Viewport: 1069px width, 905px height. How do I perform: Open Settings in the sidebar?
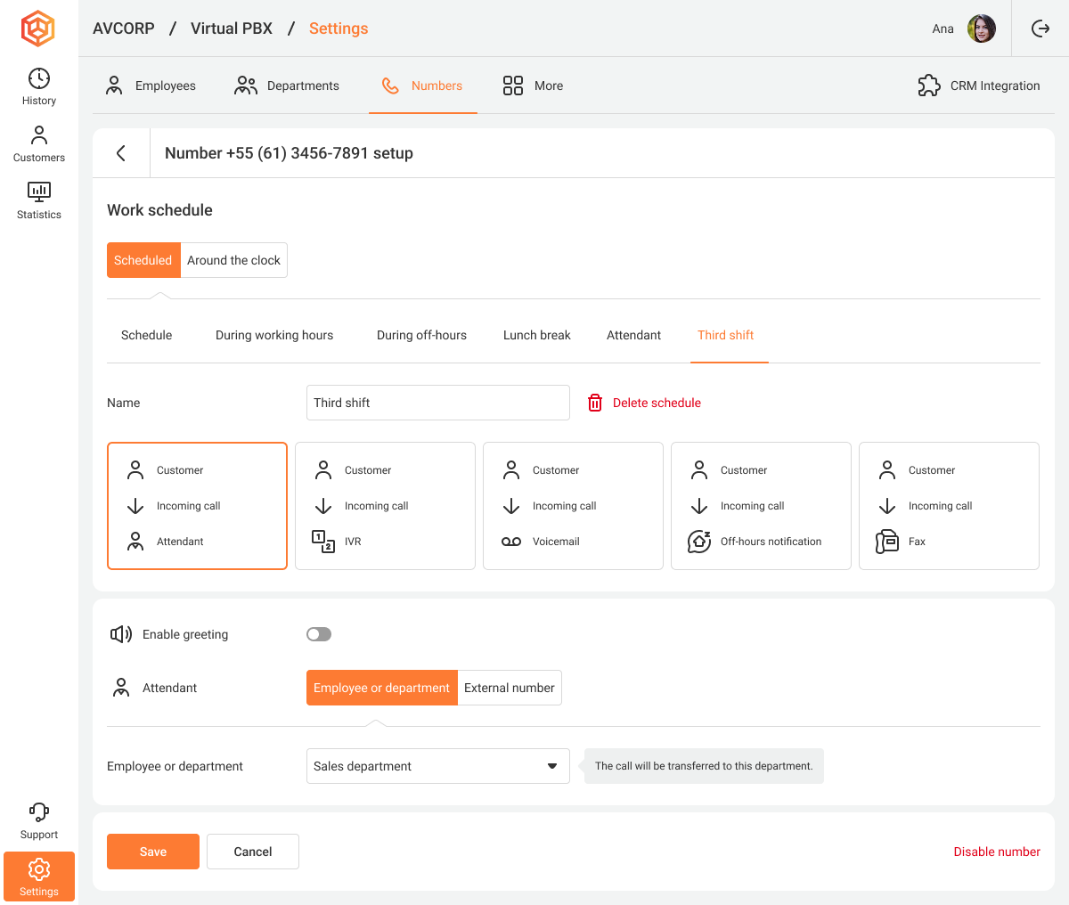tap(39, 876)
